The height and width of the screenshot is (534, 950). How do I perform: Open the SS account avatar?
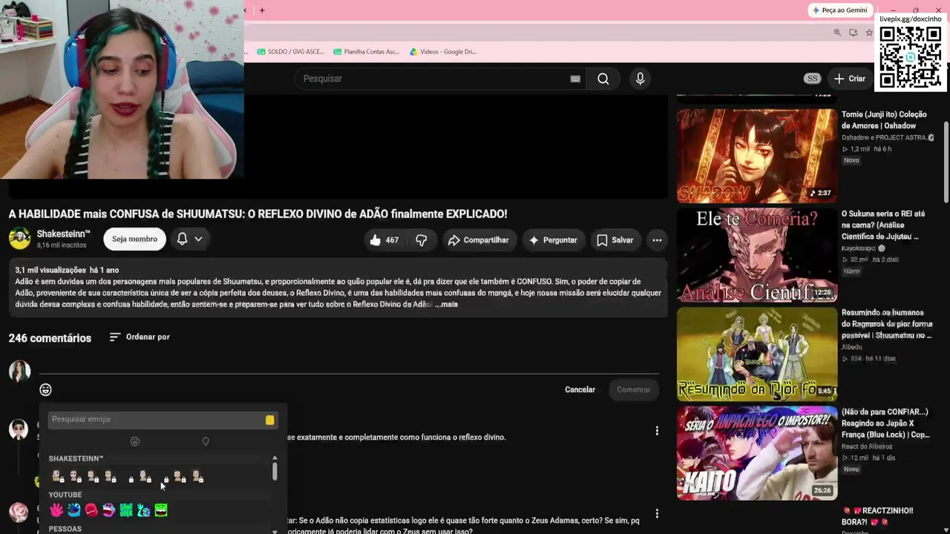pos(813,79)
